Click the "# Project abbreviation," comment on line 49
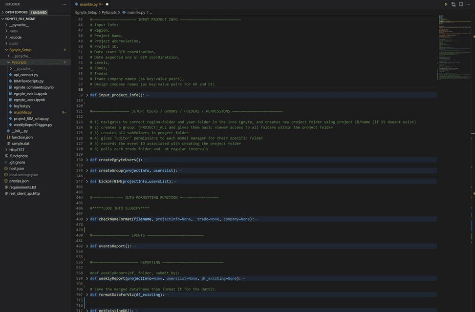Screen dimensions: 475x312 [115, 41]
